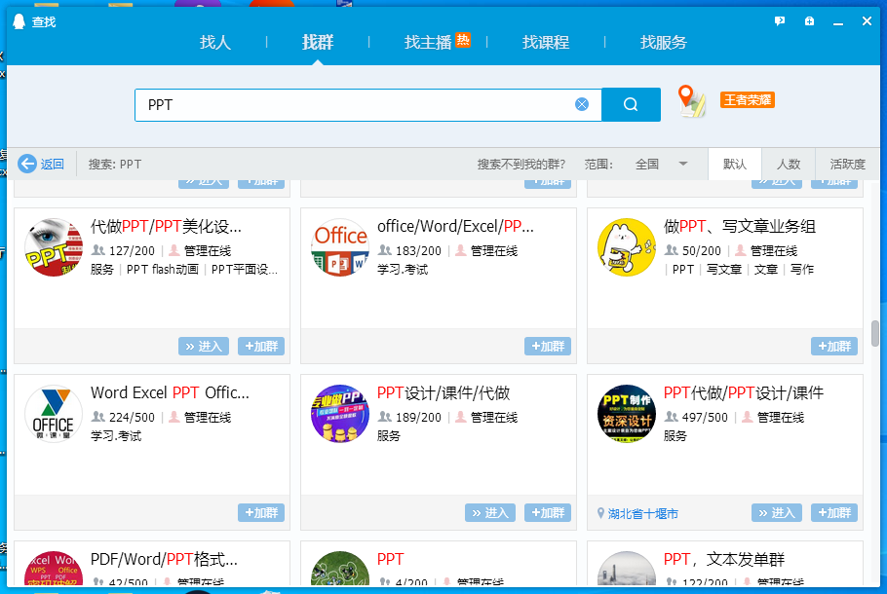Click member count 497/500
Screen dimensions: 887x594
[705, 417]
